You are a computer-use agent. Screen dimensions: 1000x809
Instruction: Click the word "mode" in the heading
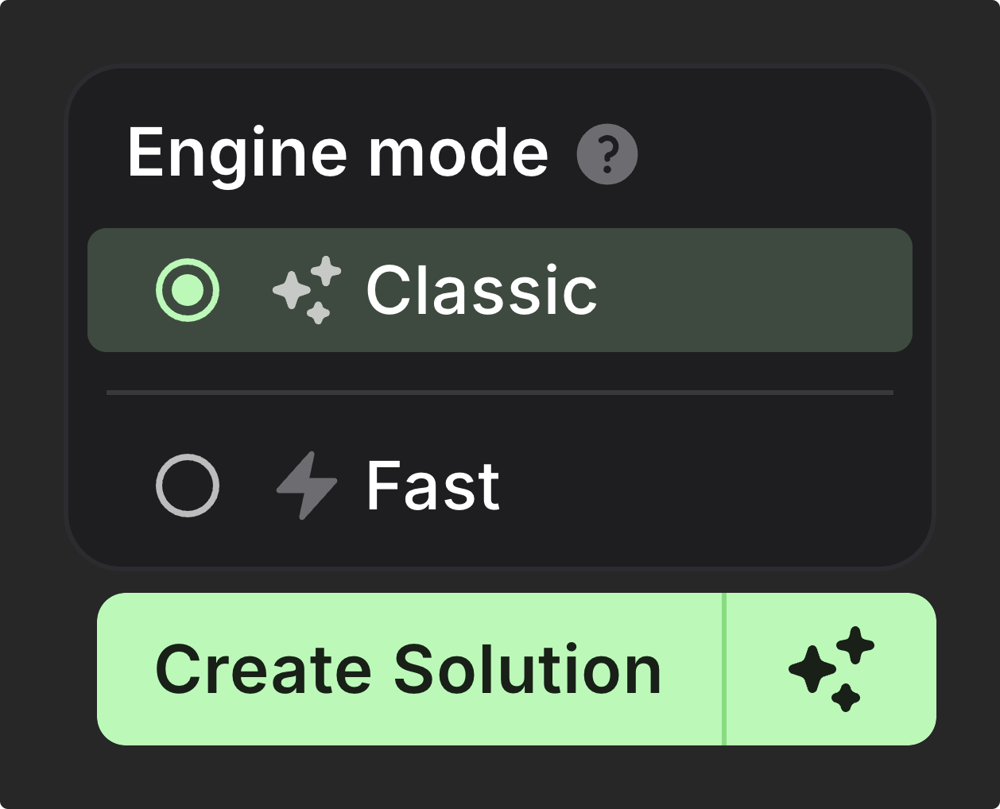click(458, 153)
